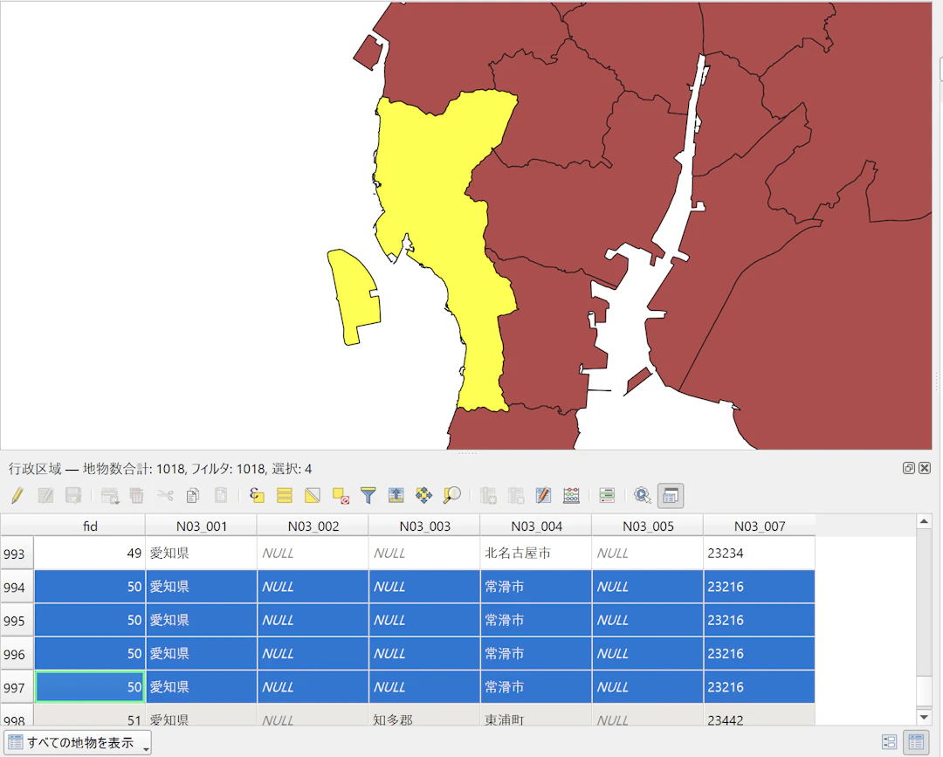Deselect all features in the layer

point(341,496)
